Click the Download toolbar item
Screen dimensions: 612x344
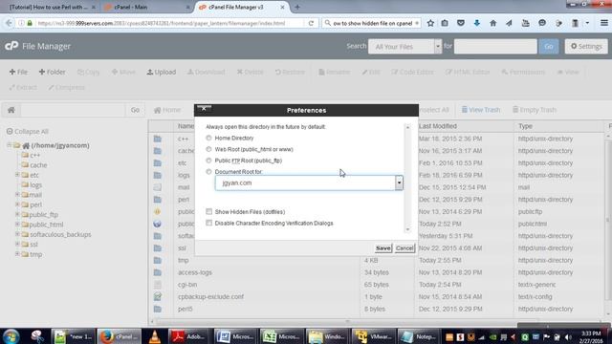[x=206, y=73]
